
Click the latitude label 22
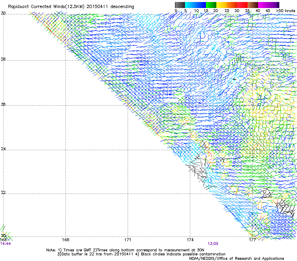pos(3,193)
